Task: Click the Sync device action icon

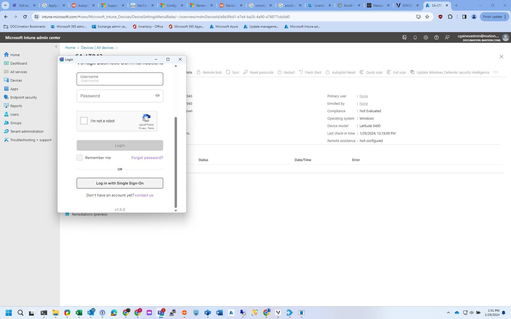Action: pyautogui.click(x=228, y=72)
